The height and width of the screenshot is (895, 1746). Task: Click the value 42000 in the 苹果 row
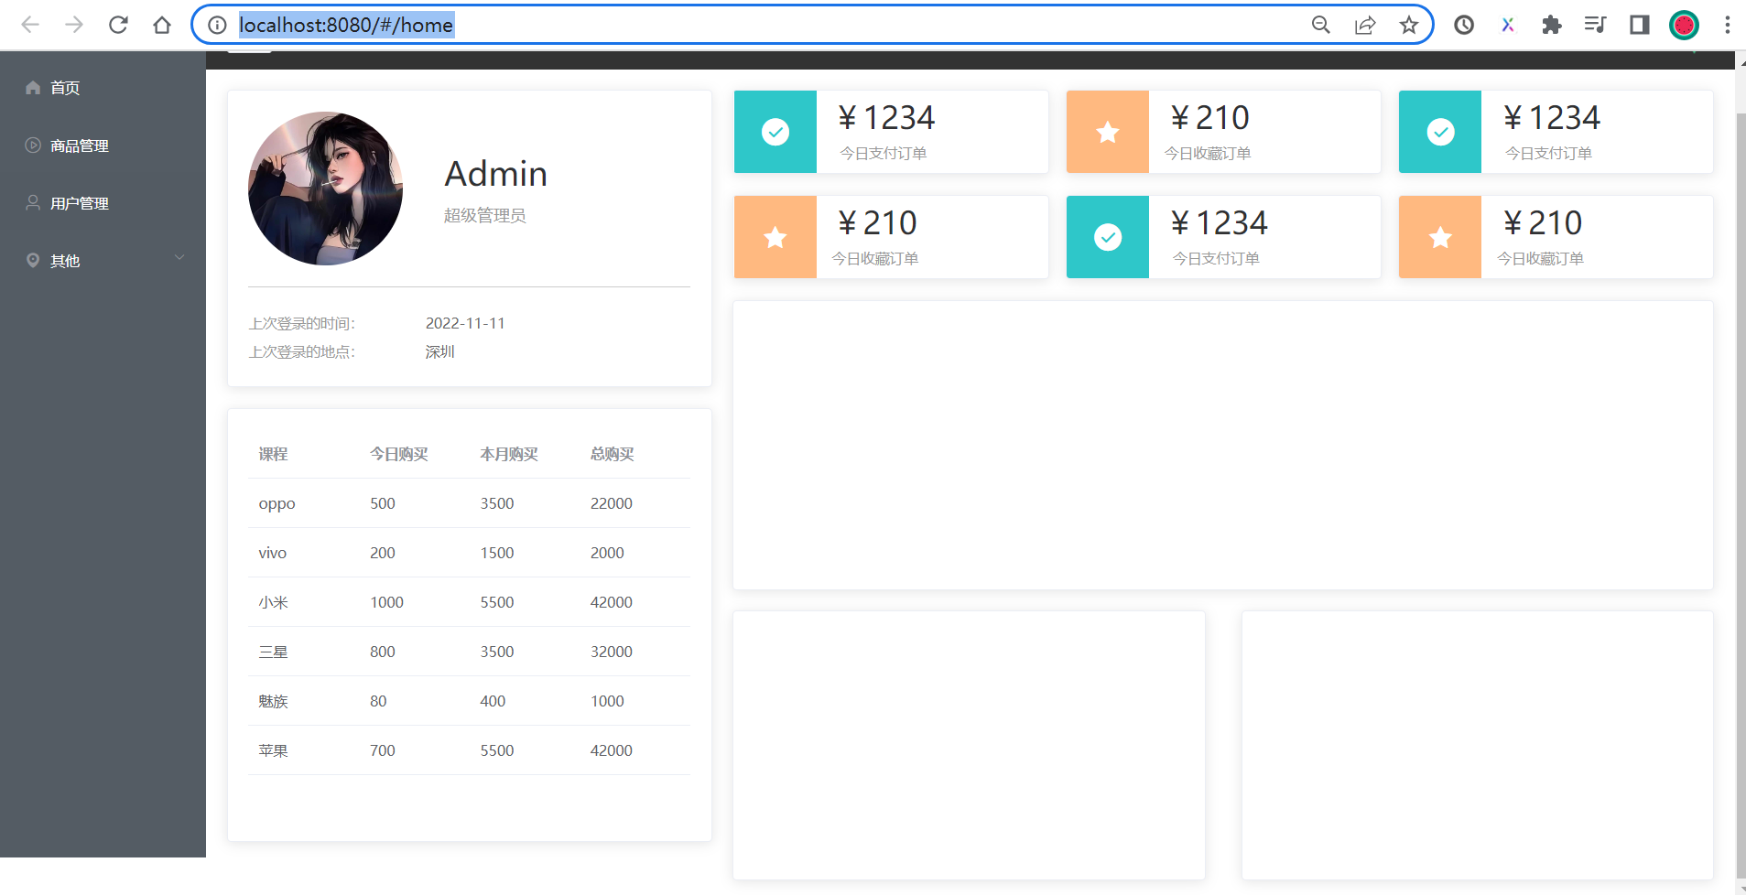612,750
